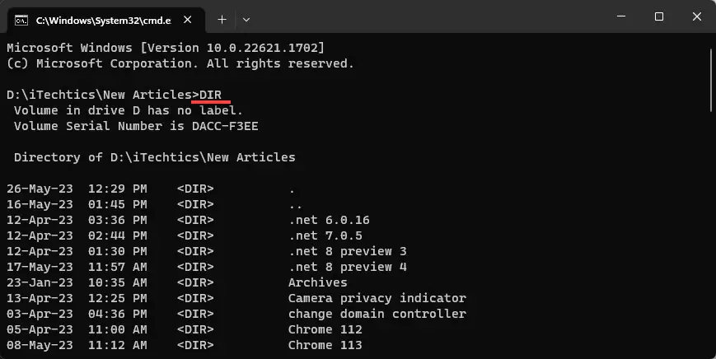This screenshot has height=359, width=716.
Task: Click the Windows version text line
Action: tap(166, 48)
